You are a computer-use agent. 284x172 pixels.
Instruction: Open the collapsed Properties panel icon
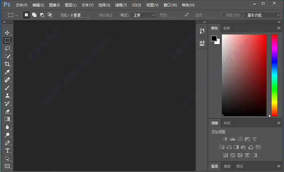(x=202, y=43)
